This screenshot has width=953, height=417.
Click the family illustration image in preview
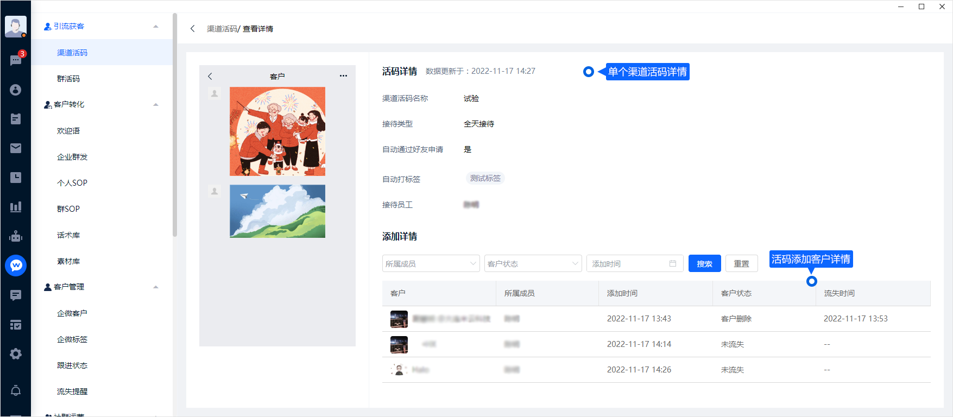(x=277, y=131)
